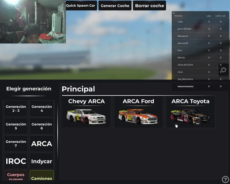
Task: Choose the Cuerpos suaves category
Action: pyautogui.click(x=16, y=176)
